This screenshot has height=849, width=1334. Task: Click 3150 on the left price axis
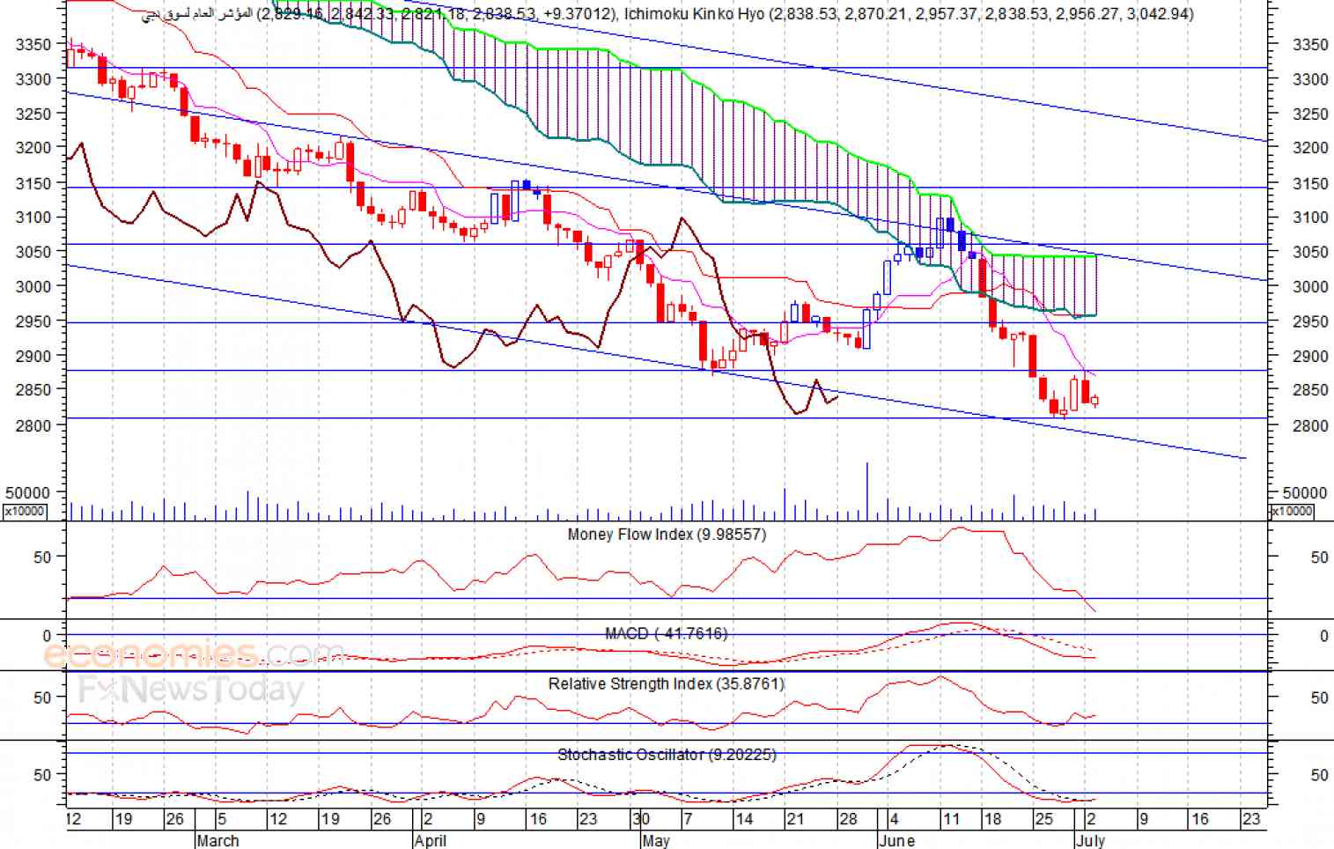pyautogui.click(x=33, y=183)
